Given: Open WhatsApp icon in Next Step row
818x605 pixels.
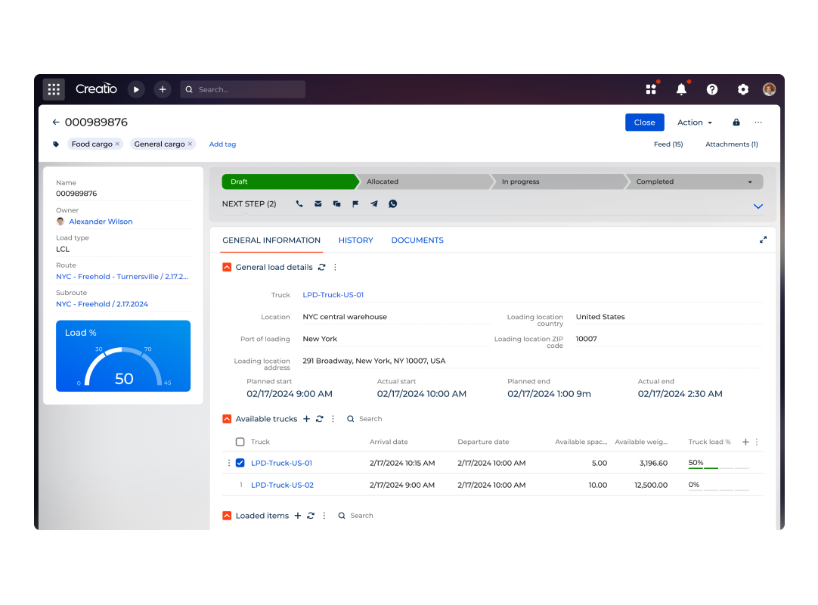Looking at the screenshot, I should point(393,204).
